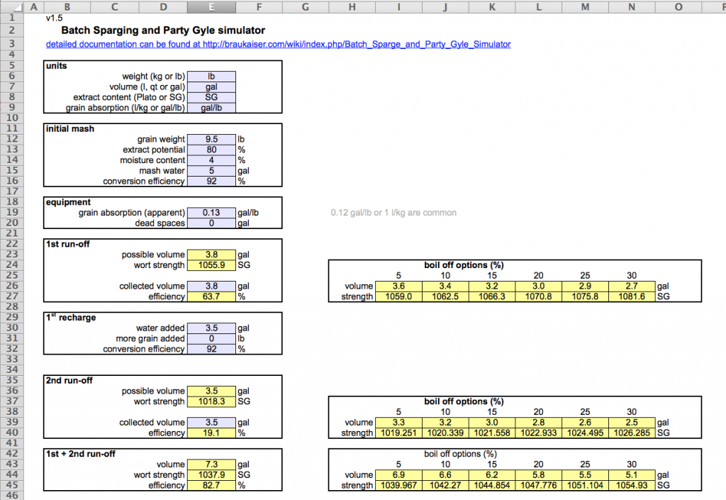726x500 pixels.
Task: Select 1st run-off efficiency value 63.7
Action: [x=211, y=296]
